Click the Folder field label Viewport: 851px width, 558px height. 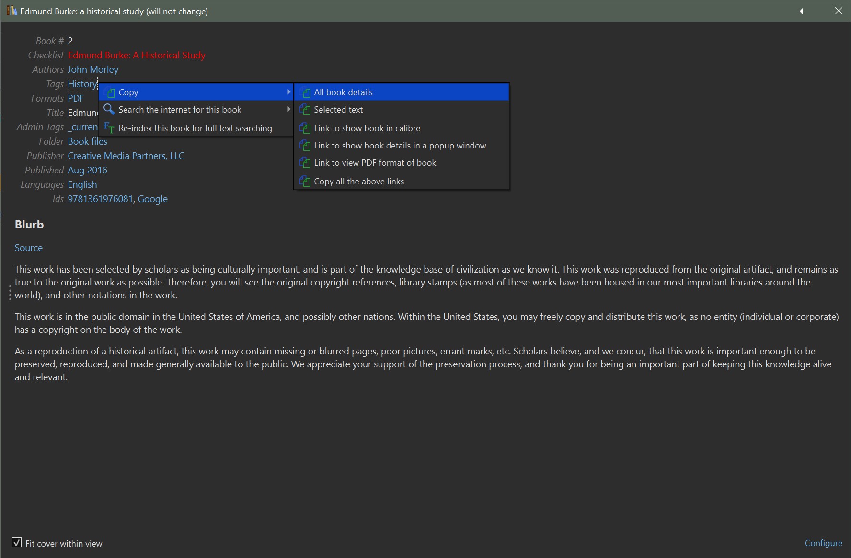click(51, 141)
